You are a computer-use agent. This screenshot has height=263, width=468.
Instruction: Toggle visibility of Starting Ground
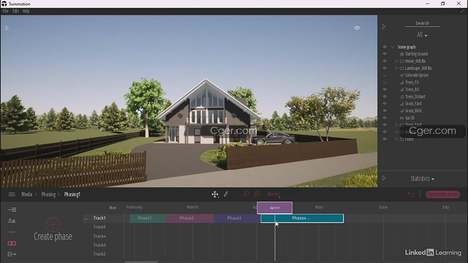[x=385, y=54]
